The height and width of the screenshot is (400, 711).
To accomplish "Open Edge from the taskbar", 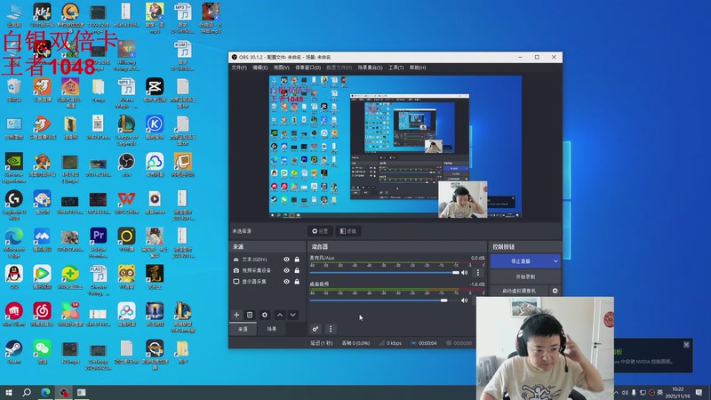I will click(45, 392).
